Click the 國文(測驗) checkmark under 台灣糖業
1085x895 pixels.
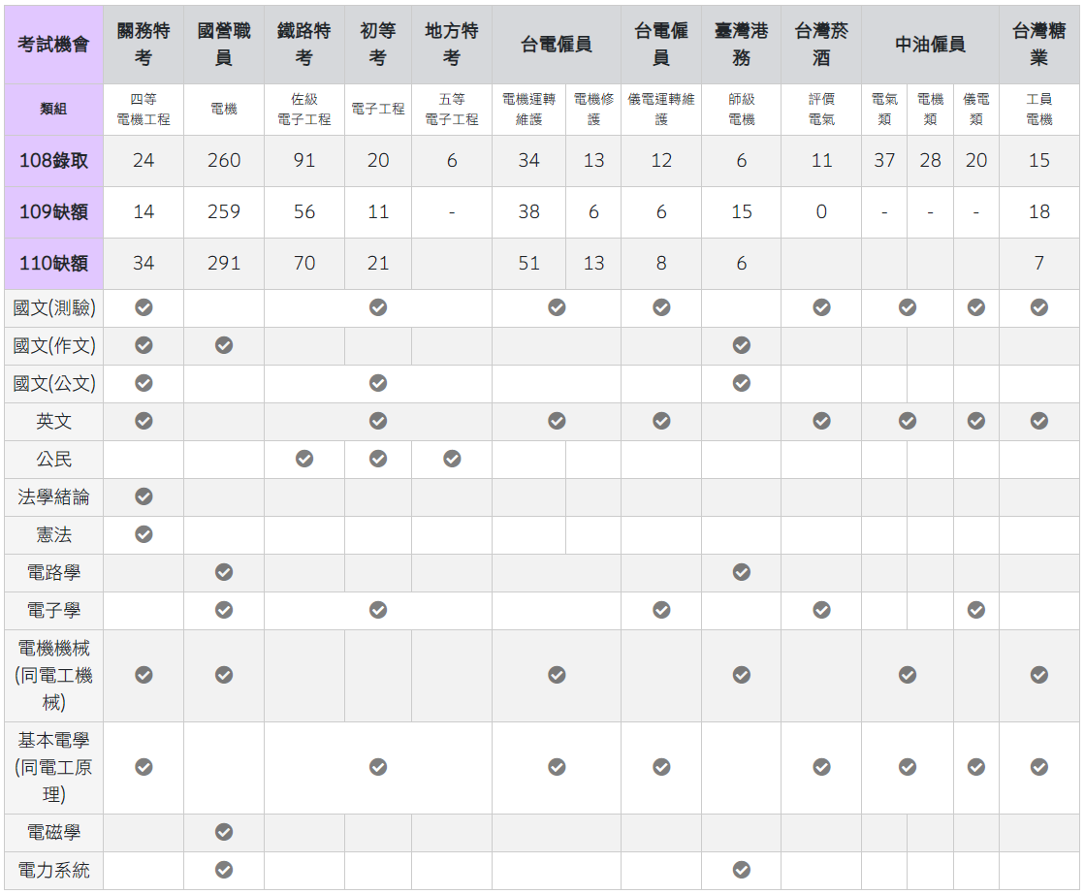1038,307
